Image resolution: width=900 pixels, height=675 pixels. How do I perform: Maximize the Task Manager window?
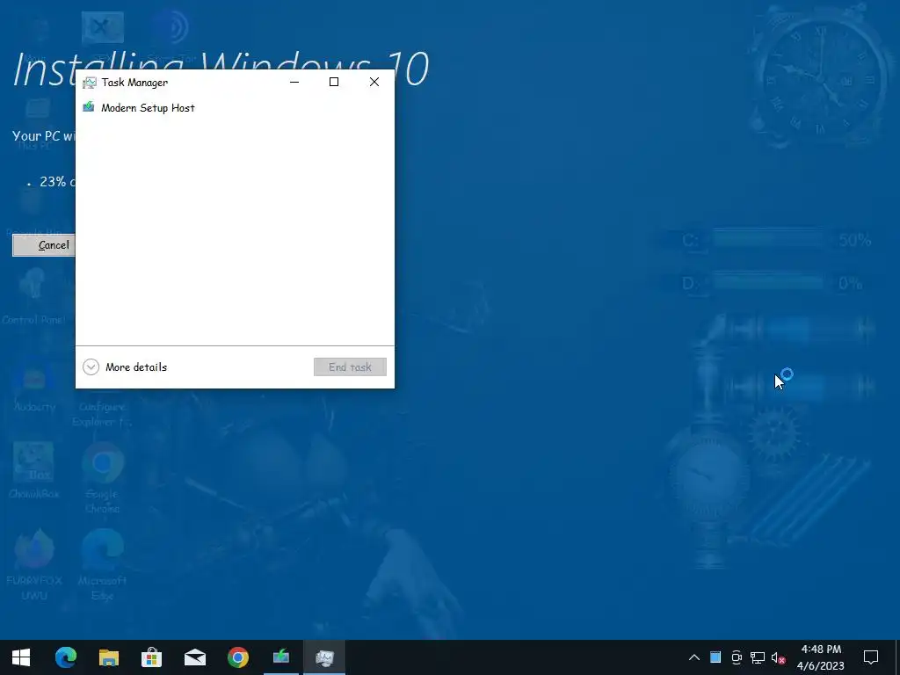[x=333, y=82]
